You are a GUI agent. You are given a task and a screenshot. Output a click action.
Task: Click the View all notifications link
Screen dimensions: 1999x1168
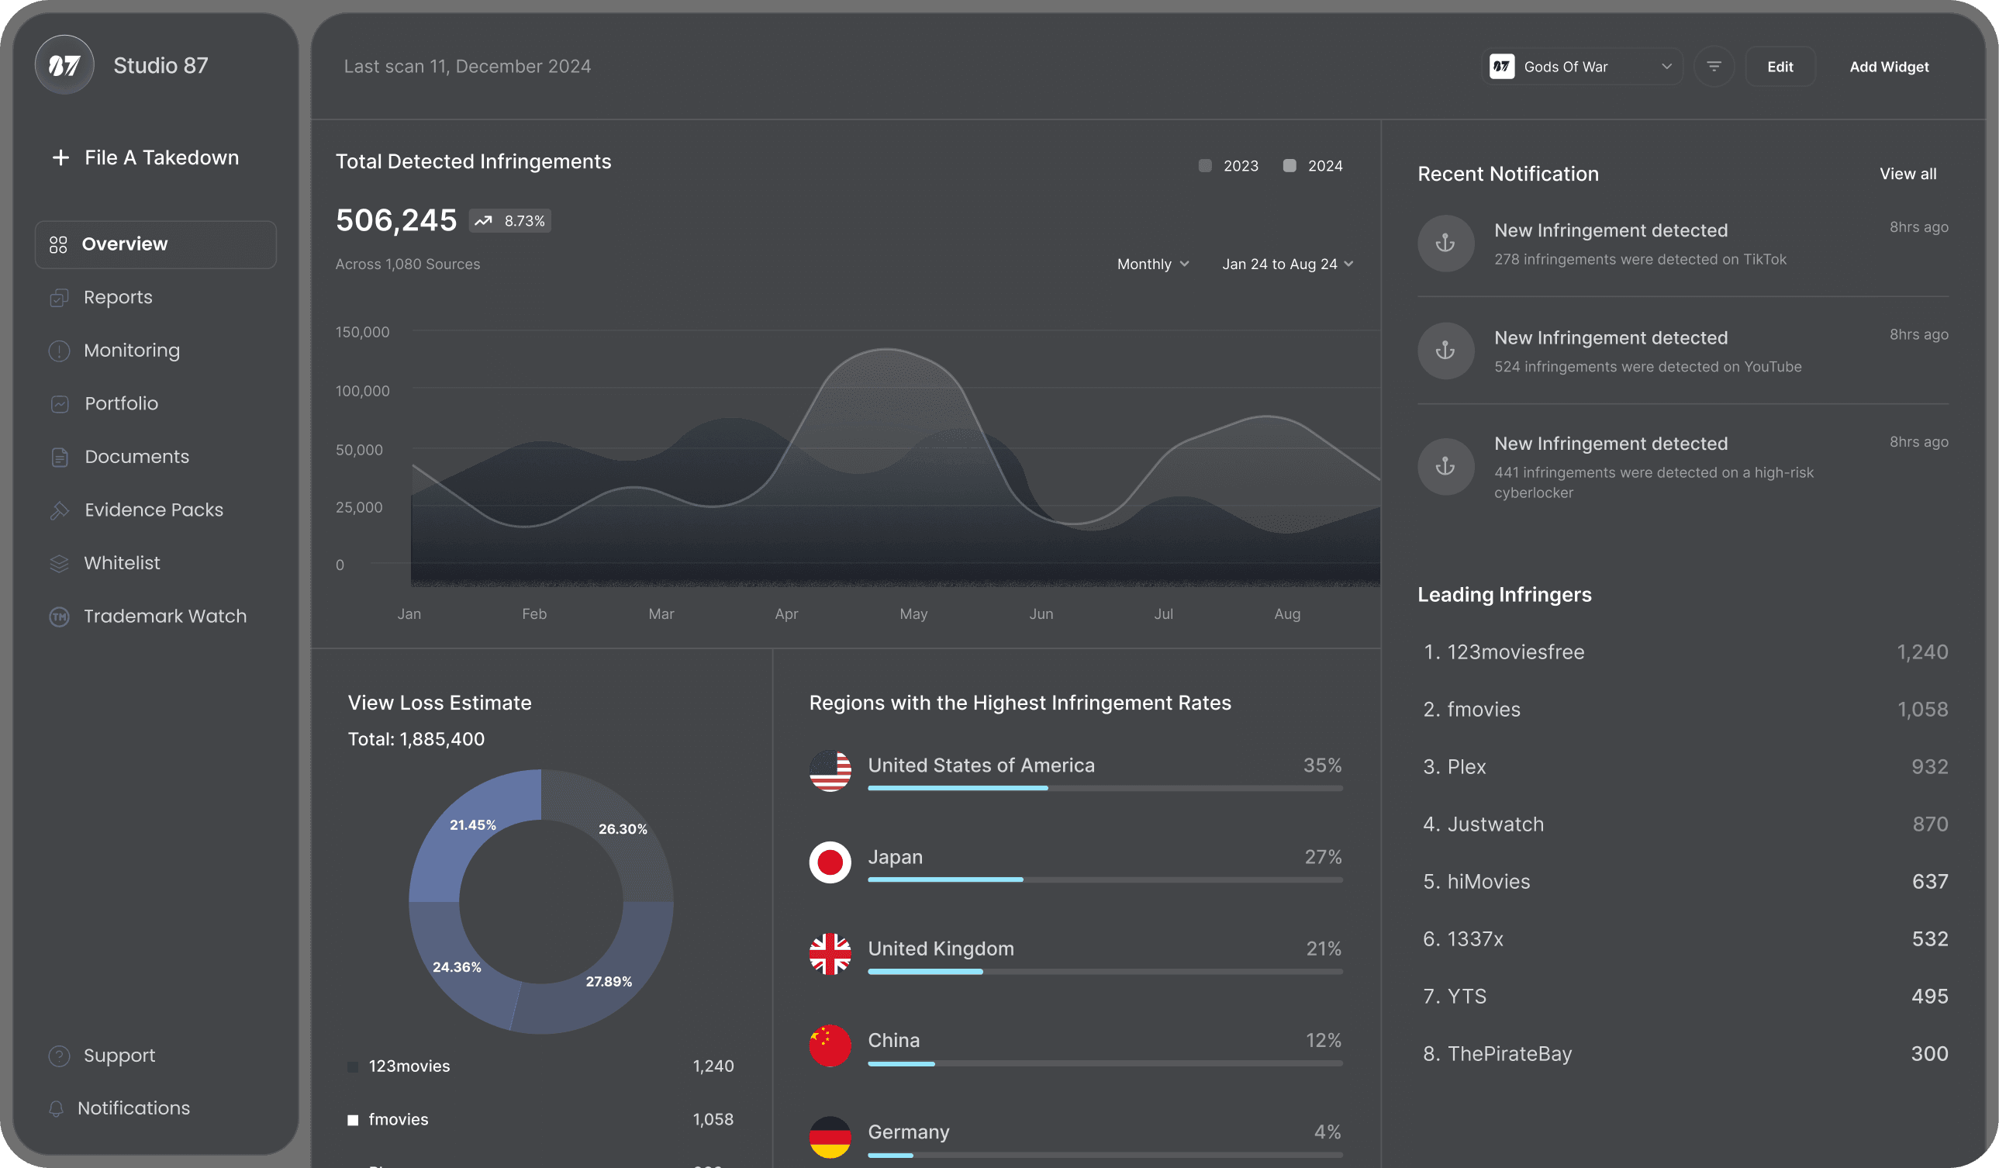(1908, 174)
